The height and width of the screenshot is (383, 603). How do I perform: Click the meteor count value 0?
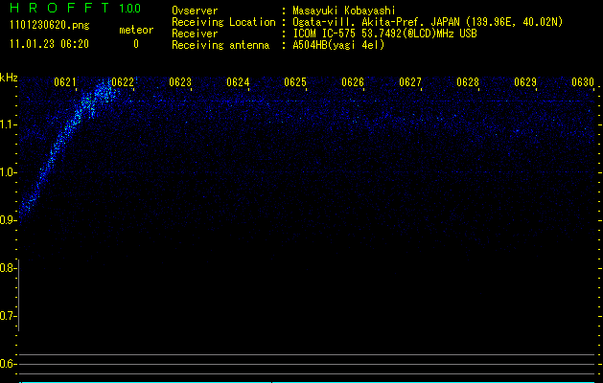pos(136,44)
